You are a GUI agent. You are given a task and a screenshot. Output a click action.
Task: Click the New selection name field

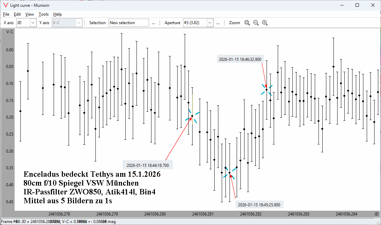tap(129, 23)
